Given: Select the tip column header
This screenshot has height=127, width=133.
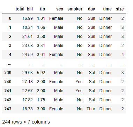Looking at the screenshot, I should click(42, 9).
